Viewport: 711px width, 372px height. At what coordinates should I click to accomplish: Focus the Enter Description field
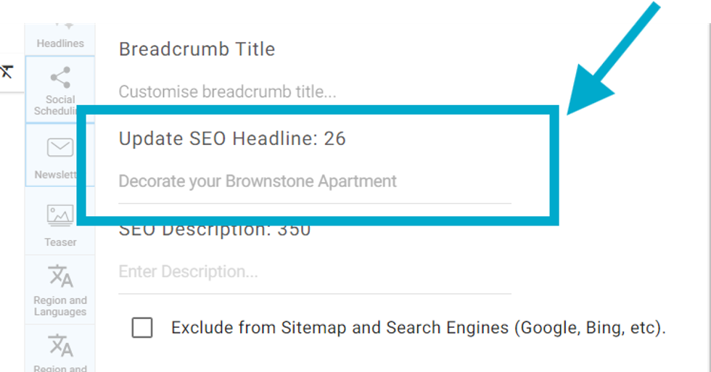[314, 272]
